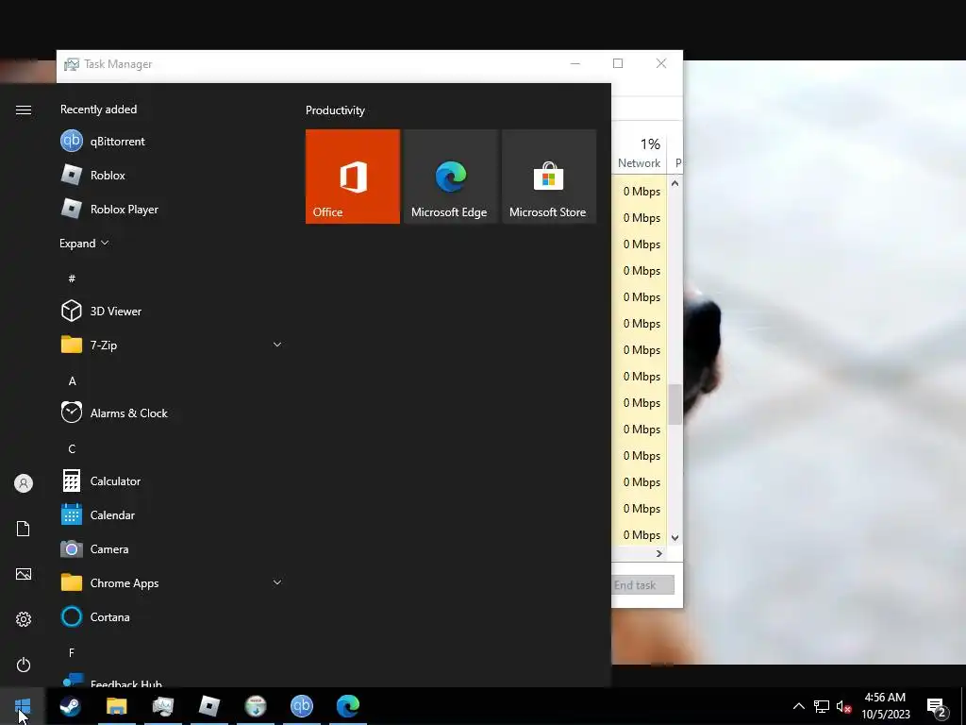This screenshot has height=725, width=966.
Task: Open 3D Viewer app
Action: tap(173, 311)
